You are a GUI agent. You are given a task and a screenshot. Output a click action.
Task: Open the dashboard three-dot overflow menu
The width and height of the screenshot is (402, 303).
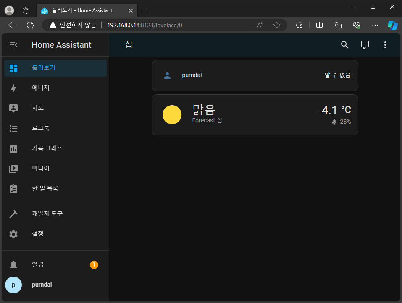[x=385, y=45]
